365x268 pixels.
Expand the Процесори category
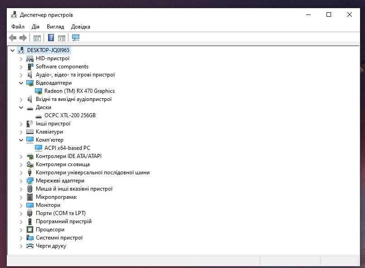point(21,230)
